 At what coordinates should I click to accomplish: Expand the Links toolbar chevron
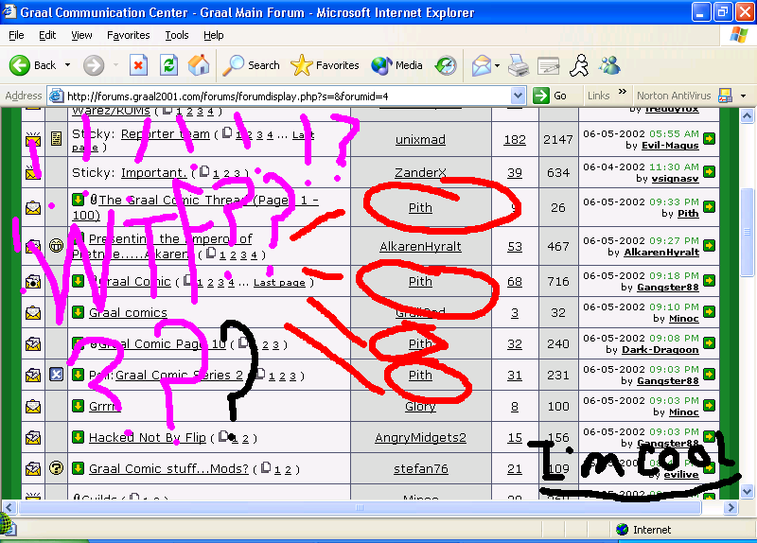623,94
